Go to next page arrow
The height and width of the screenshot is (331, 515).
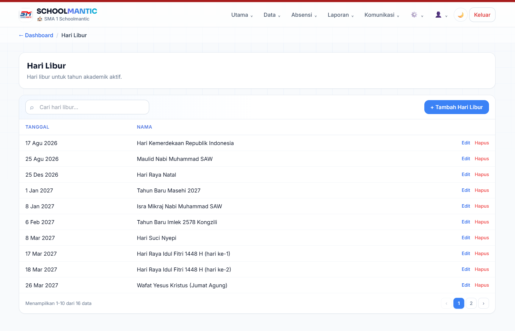[x=483, y=303]
